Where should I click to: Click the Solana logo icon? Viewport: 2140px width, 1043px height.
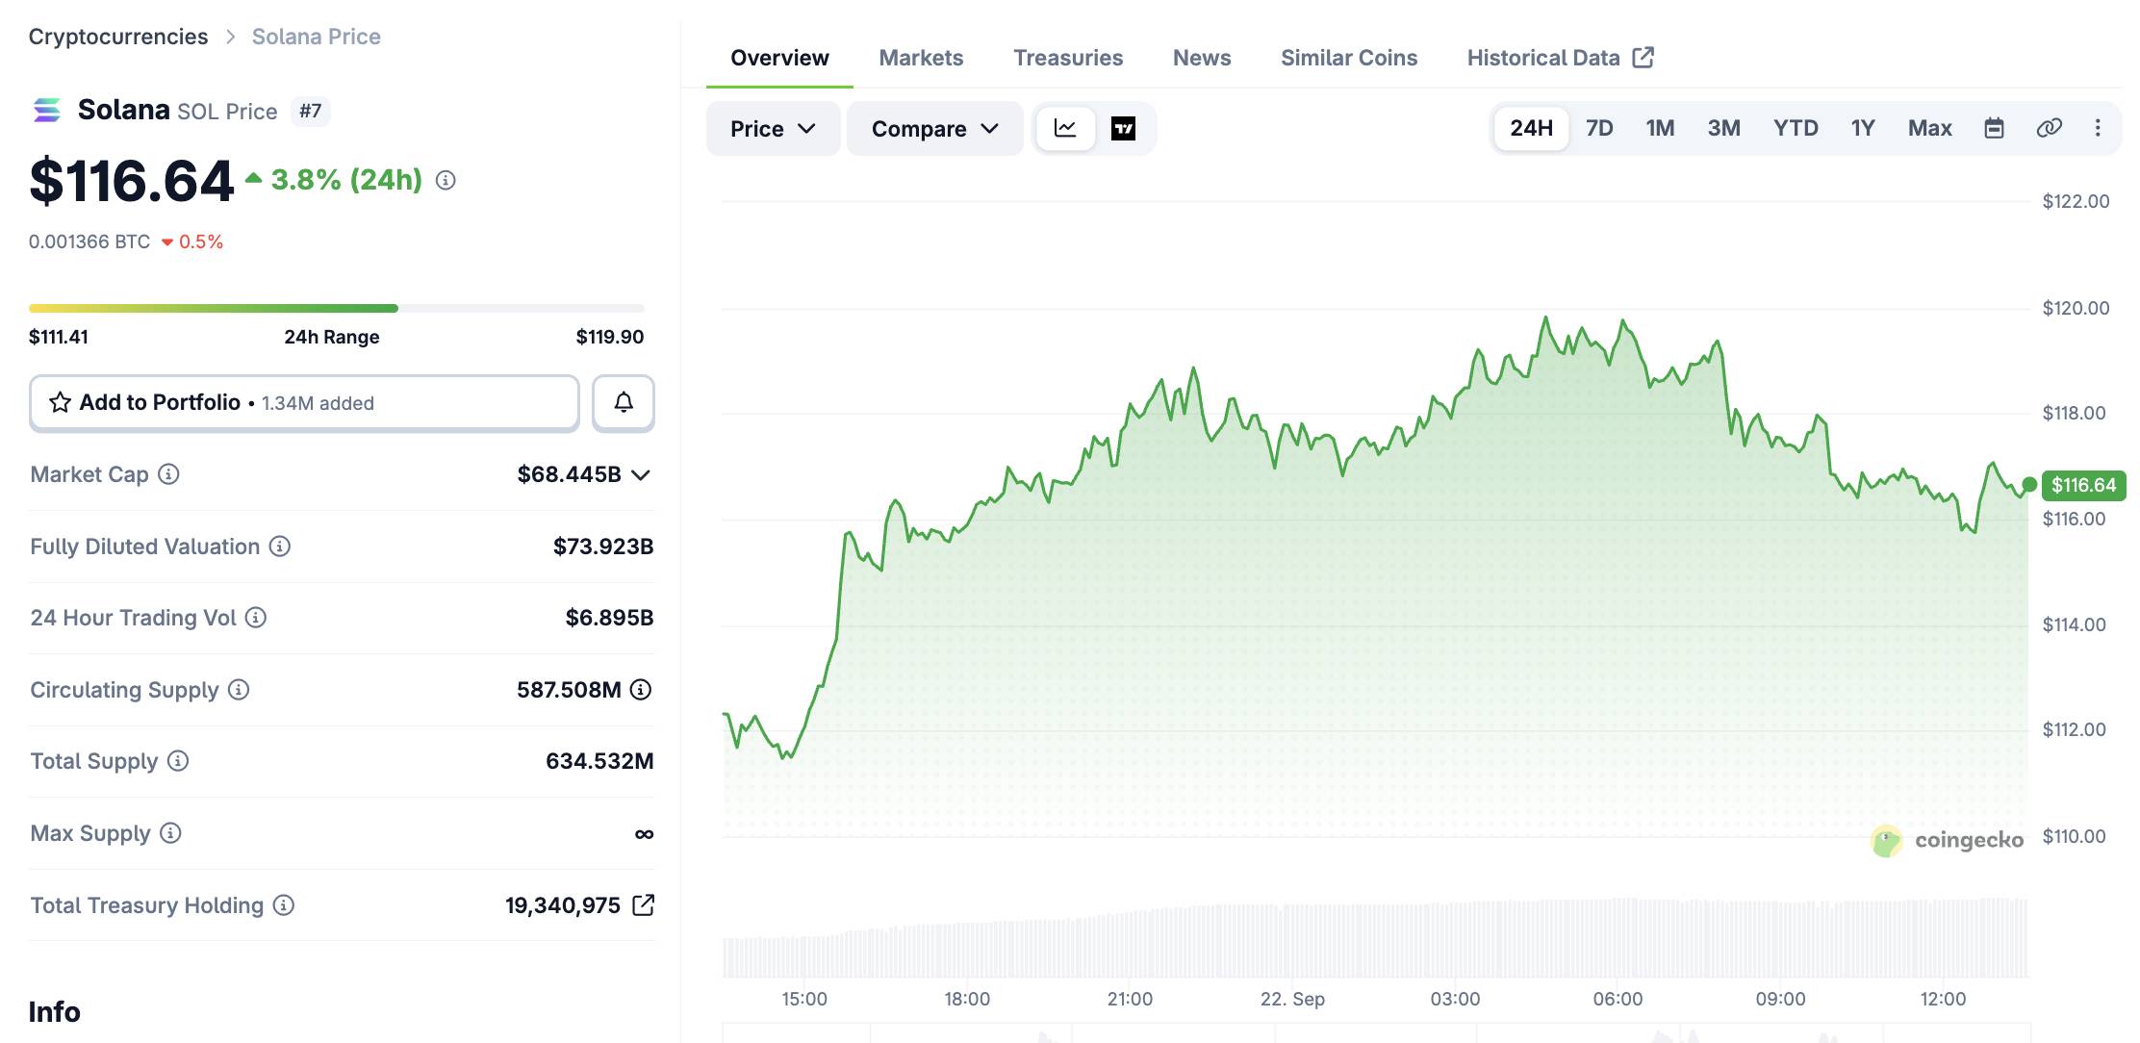46,111
